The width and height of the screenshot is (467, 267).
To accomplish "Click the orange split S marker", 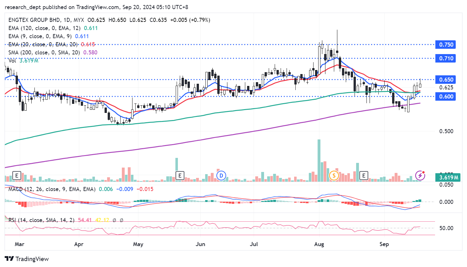I will 334,176.
